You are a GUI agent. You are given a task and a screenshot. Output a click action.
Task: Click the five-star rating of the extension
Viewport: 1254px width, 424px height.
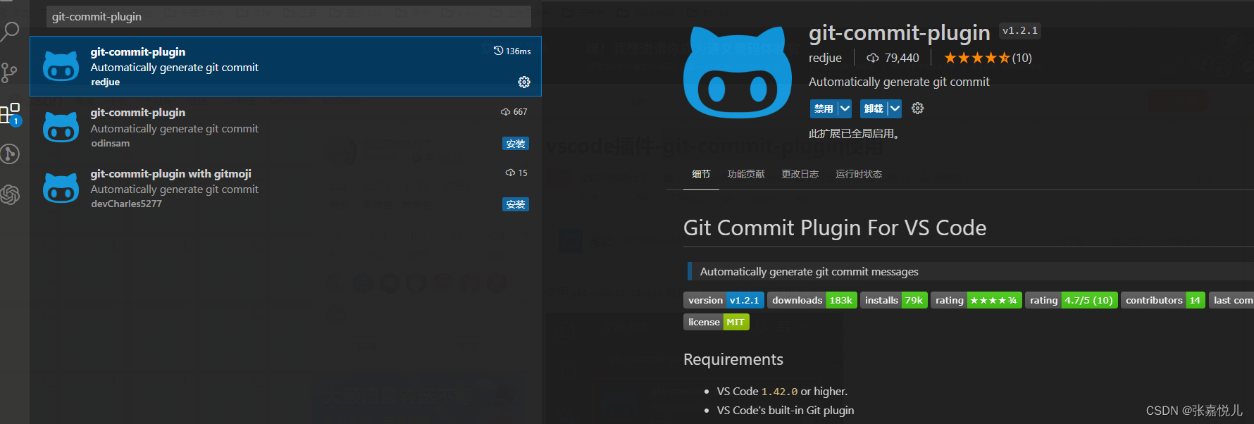[976, 58]
